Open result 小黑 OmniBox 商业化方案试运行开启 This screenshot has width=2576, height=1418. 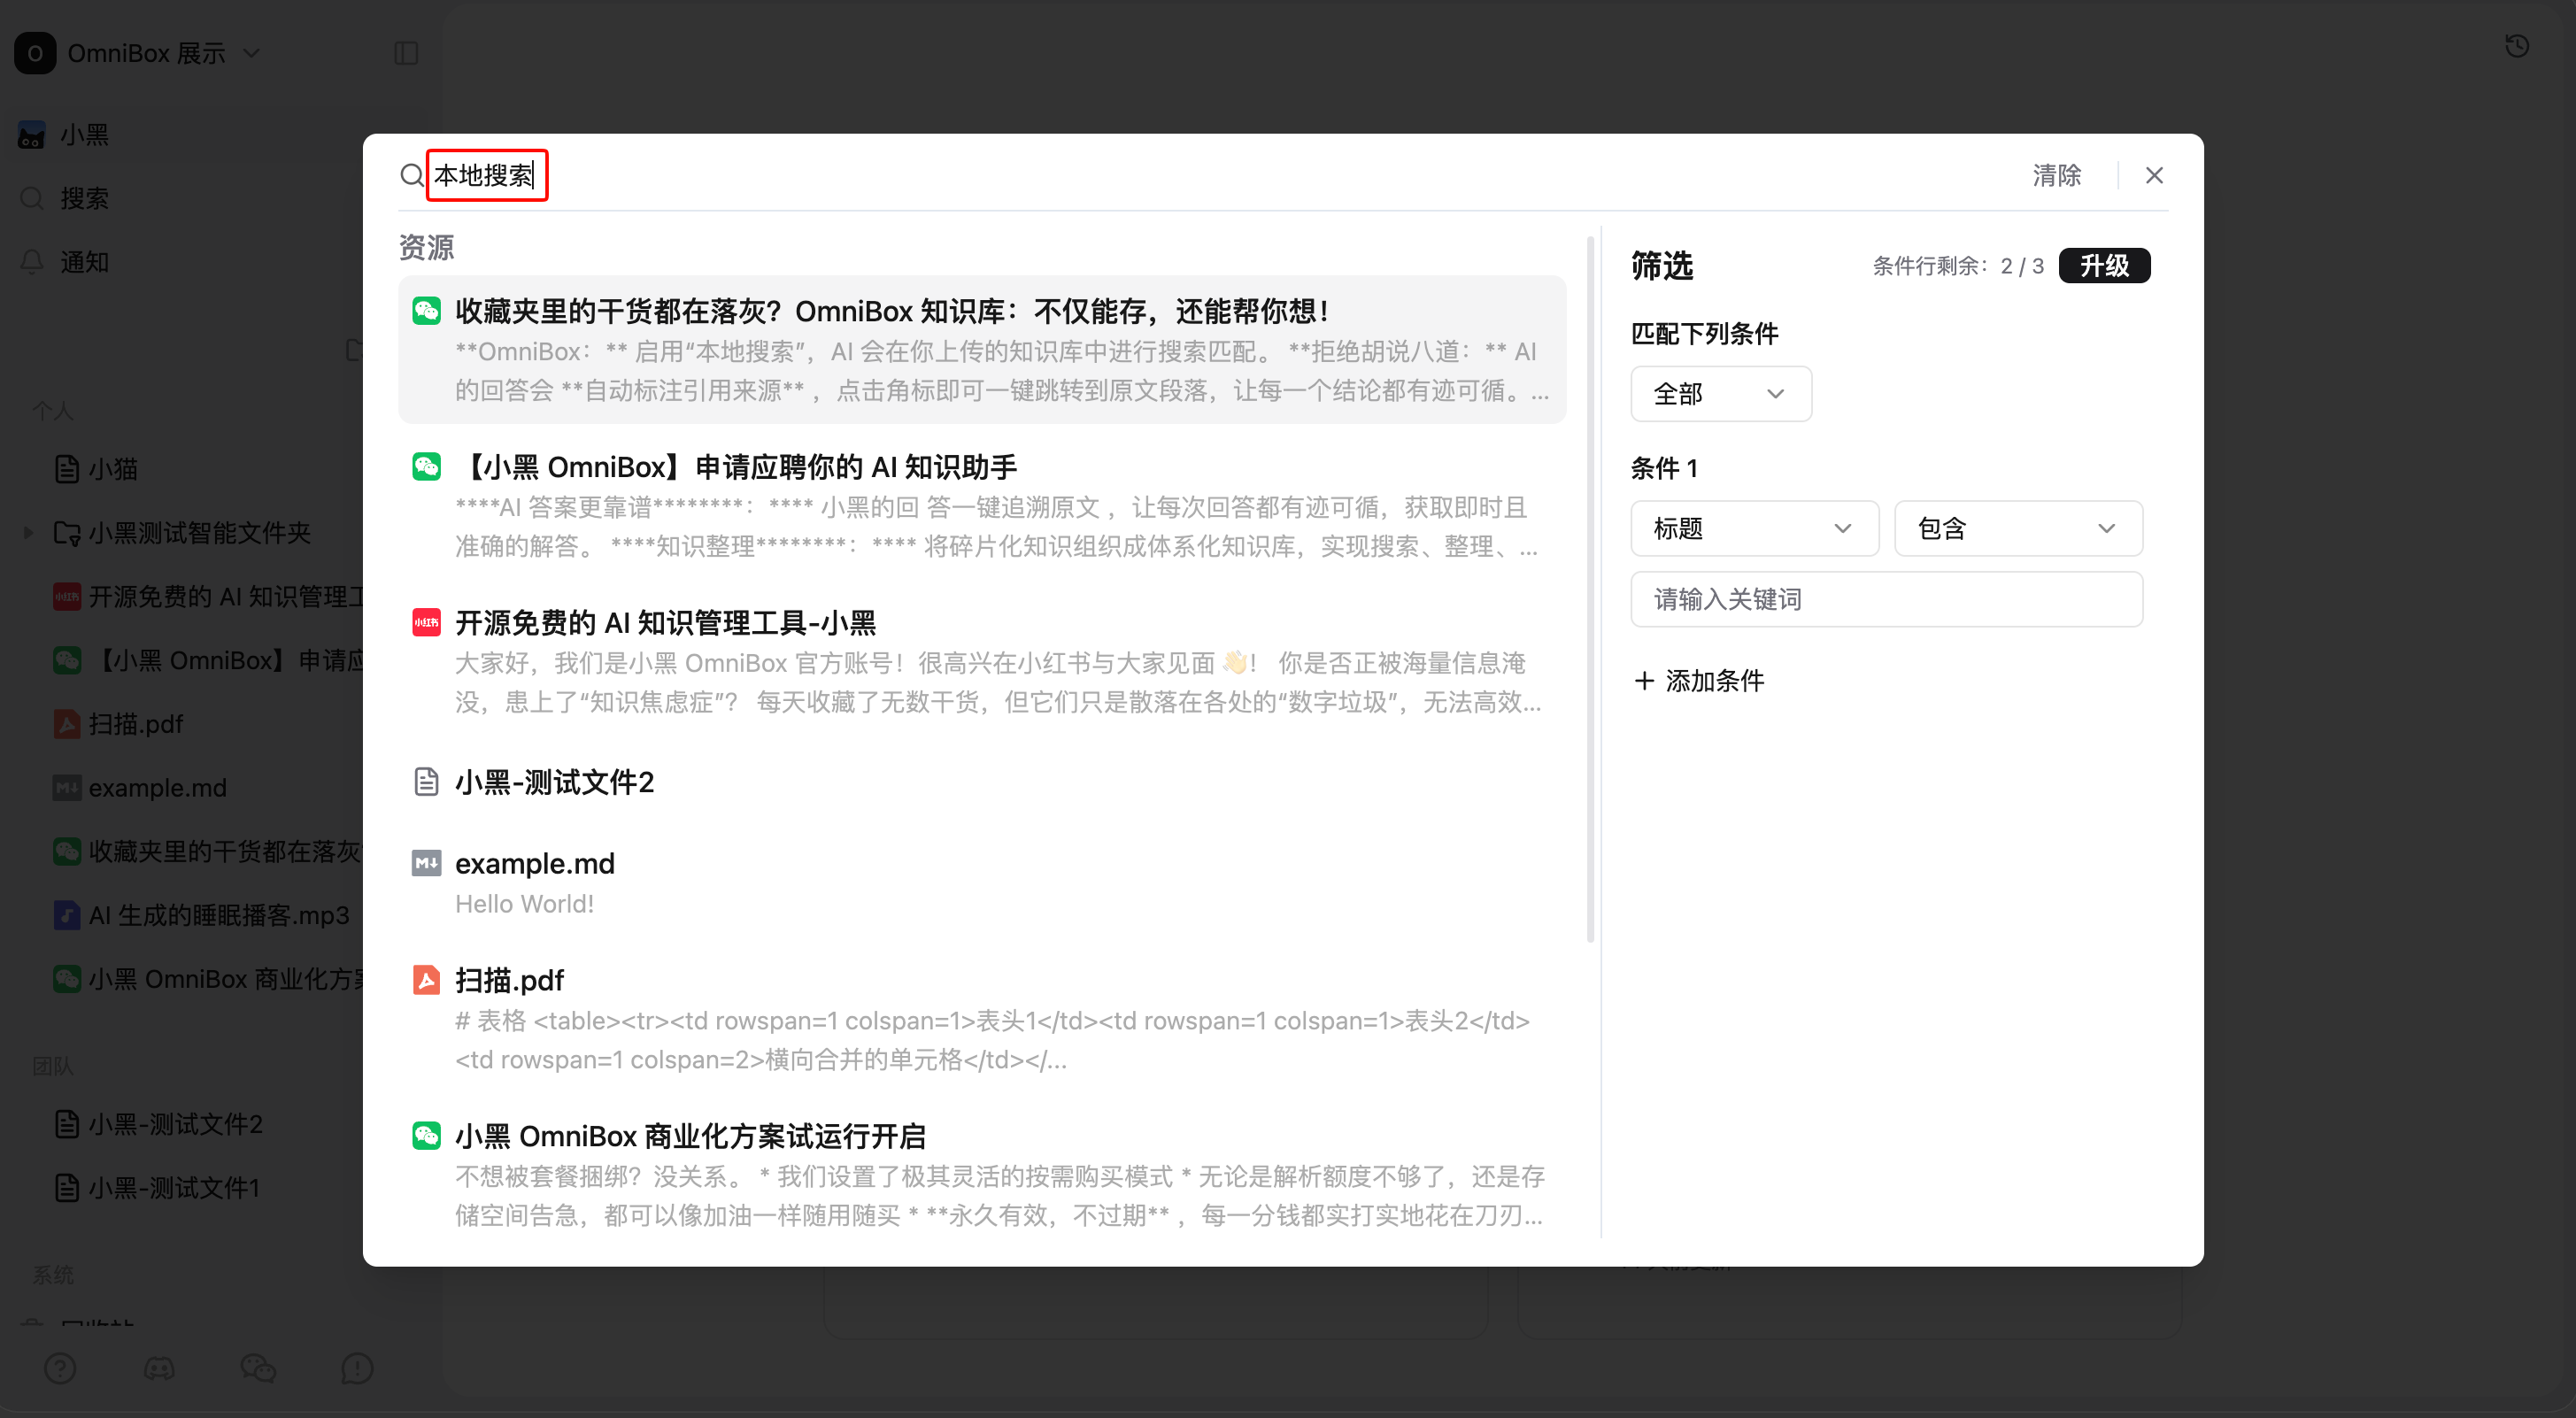[x=982, y=1174]
